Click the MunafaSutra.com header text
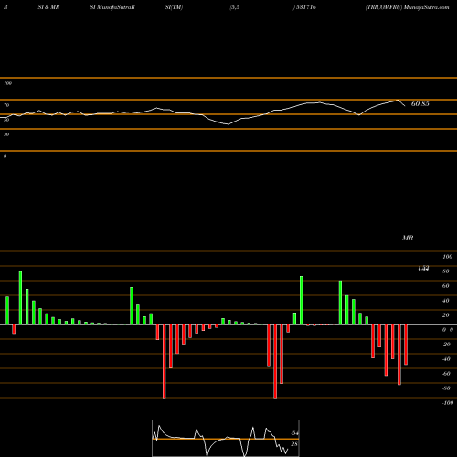457x457 pixels. 426,7
